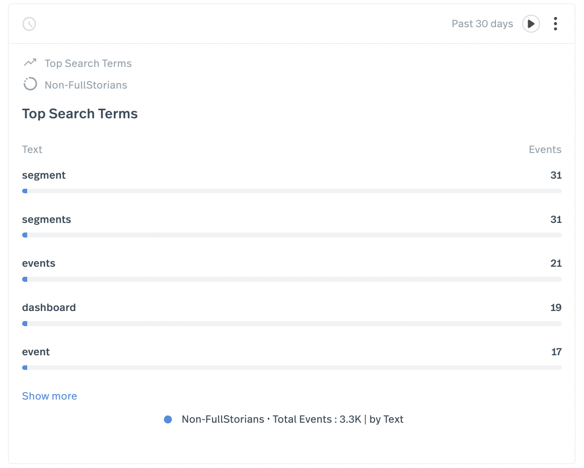Select the 'event' search term row
The width and height of the screenshot is (584, 468).
point(291,358)
